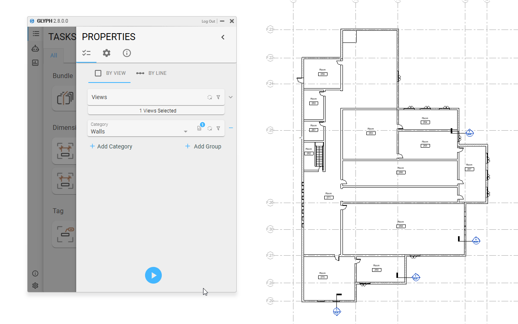The height and width of the screenshot is (324, 518).
Task: Click Add Category
Action: 111,146
